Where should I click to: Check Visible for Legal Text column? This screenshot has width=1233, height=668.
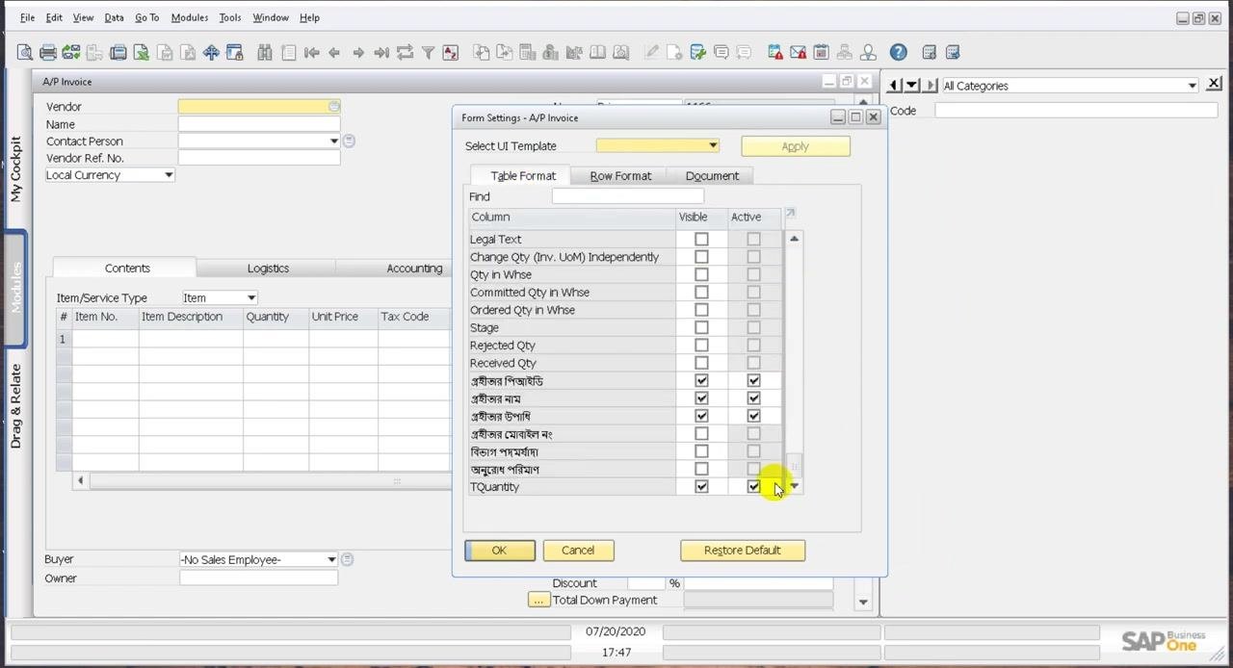701,239
